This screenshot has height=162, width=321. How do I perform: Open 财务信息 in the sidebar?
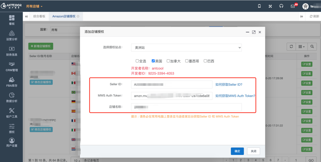[x=12, y=51]
